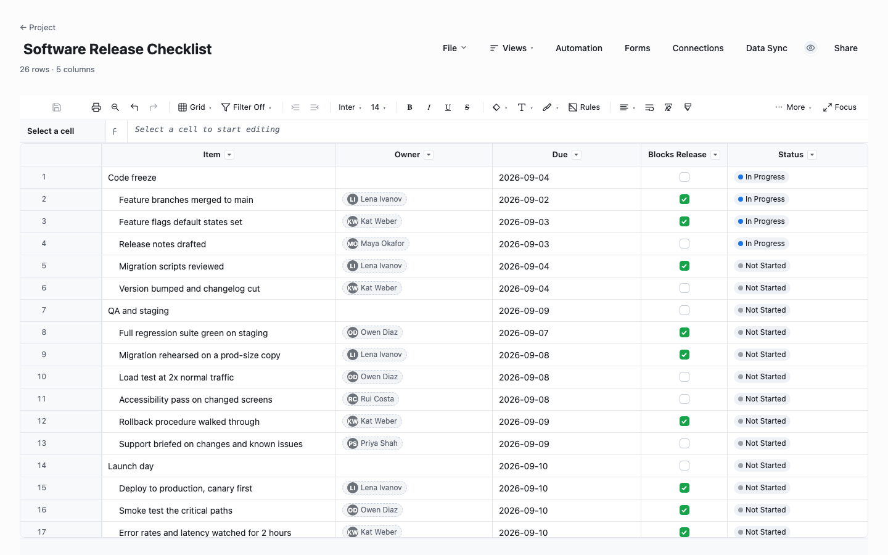Click the indent rows icon

[295, 107]
